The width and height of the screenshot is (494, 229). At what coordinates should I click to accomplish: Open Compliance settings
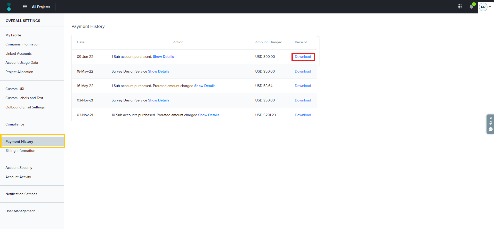[15, 124]
